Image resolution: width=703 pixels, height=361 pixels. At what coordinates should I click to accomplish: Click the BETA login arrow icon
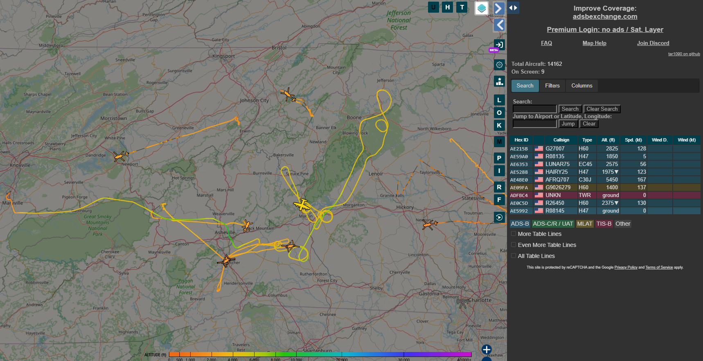click(x=499, y=45)
